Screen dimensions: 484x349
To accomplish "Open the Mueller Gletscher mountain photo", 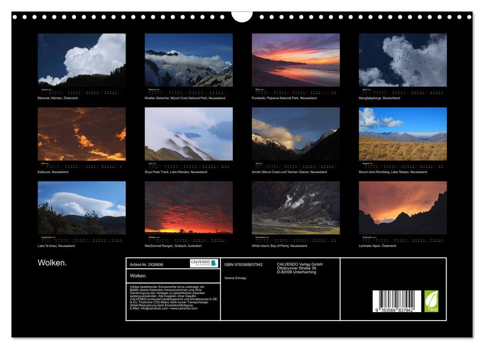I will click(188, 60).
